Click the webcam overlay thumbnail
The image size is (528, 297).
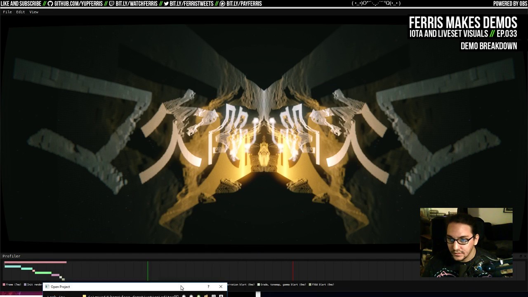click(466, 243)
